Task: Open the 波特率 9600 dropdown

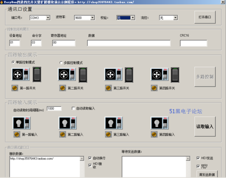Action: [x=93, y=18]
